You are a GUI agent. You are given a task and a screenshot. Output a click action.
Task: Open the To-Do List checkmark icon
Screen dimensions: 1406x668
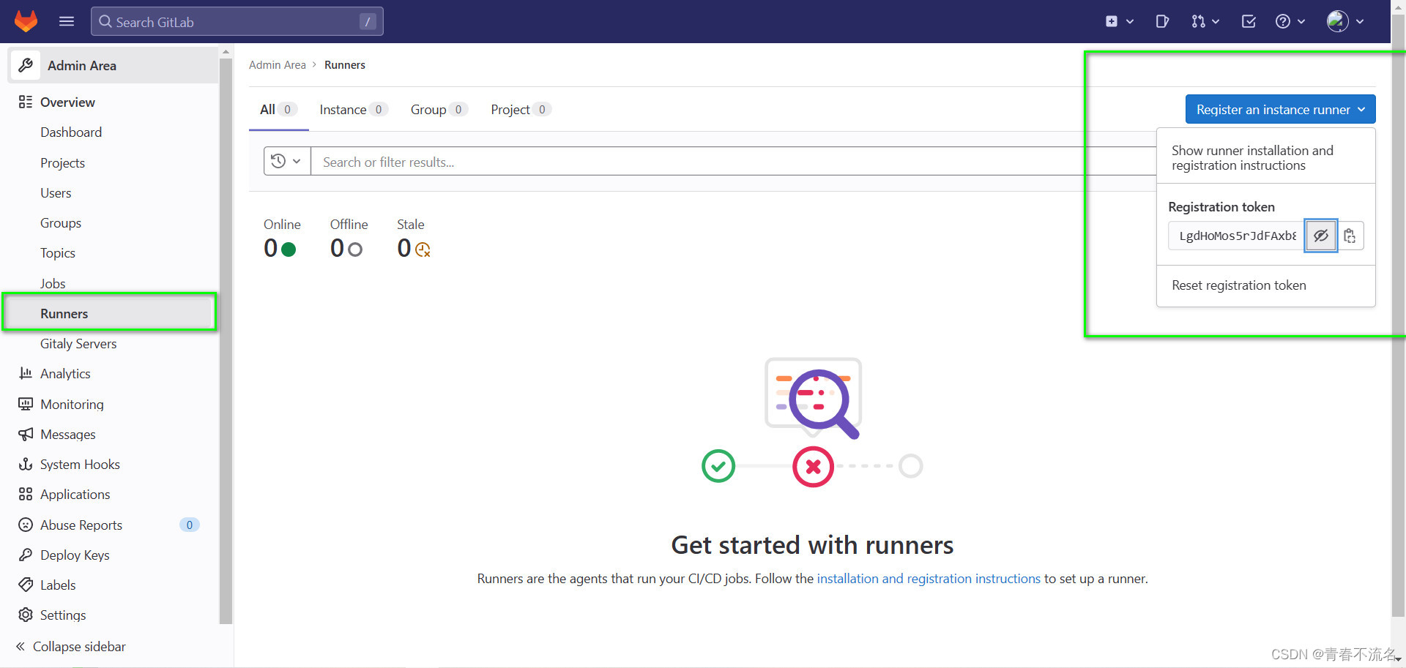coord(1248,21)
